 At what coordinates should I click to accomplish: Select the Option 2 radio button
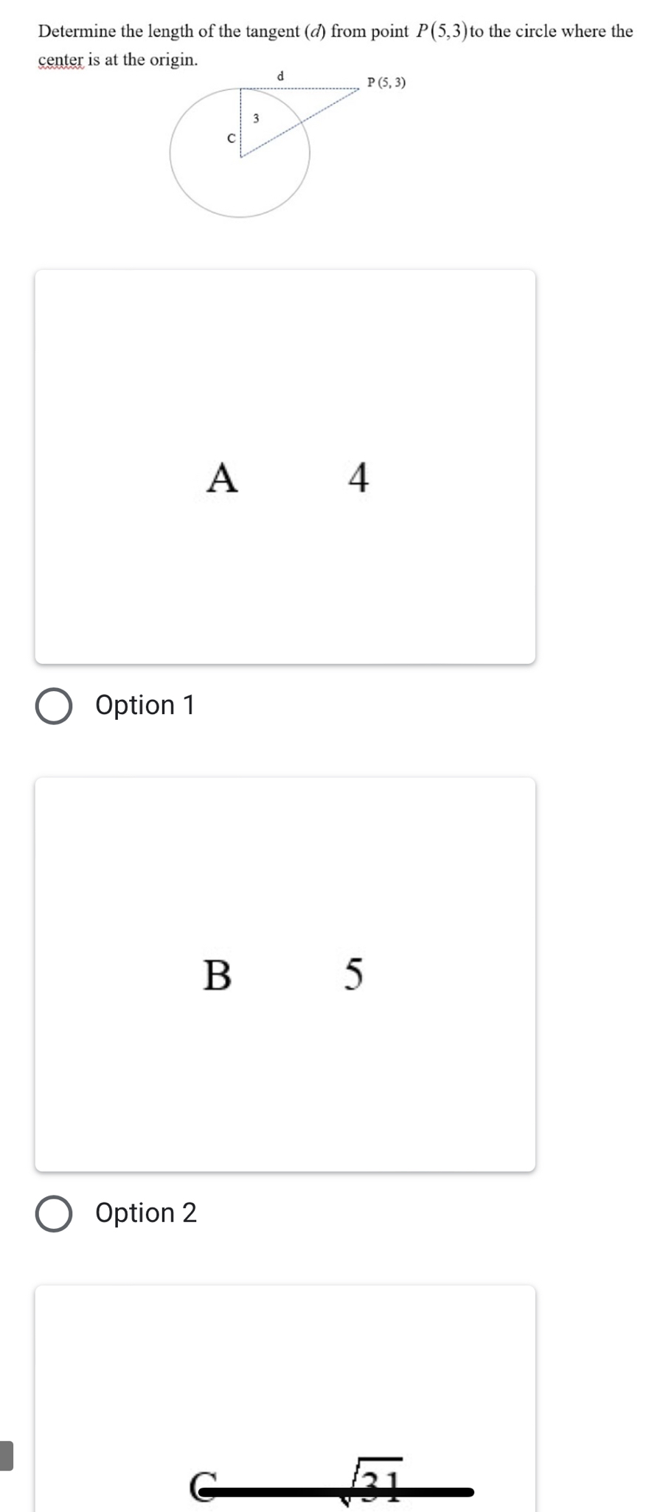click(x=54, y=1215)
